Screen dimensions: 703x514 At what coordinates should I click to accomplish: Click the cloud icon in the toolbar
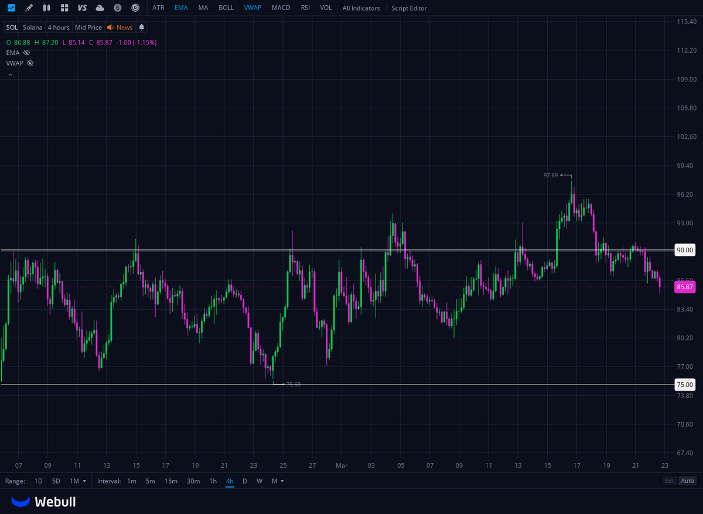[100, 8]
